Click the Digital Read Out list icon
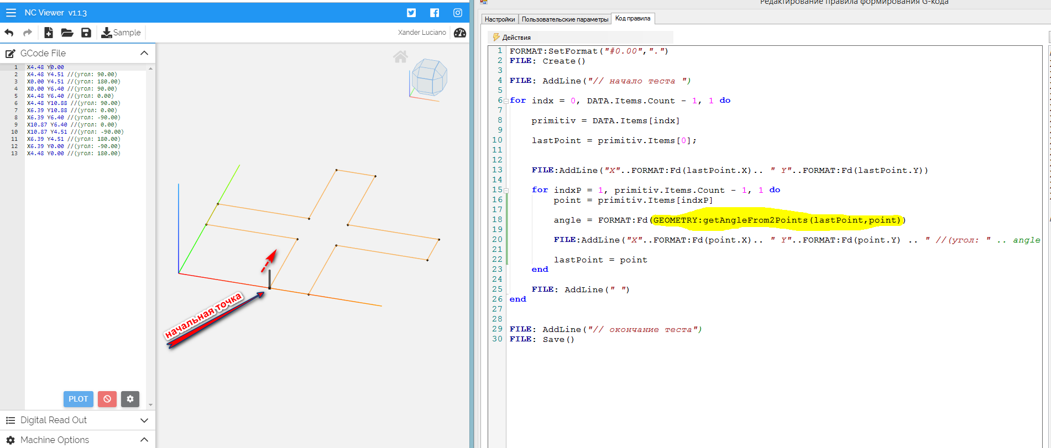The height and width of the screenshot is (448, 1051). click(10, 420)
